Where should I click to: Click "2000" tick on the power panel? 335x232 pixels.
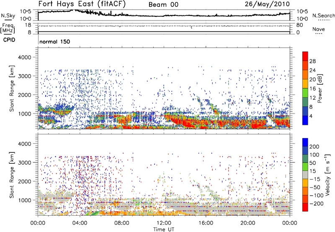(x=25, y=95)
